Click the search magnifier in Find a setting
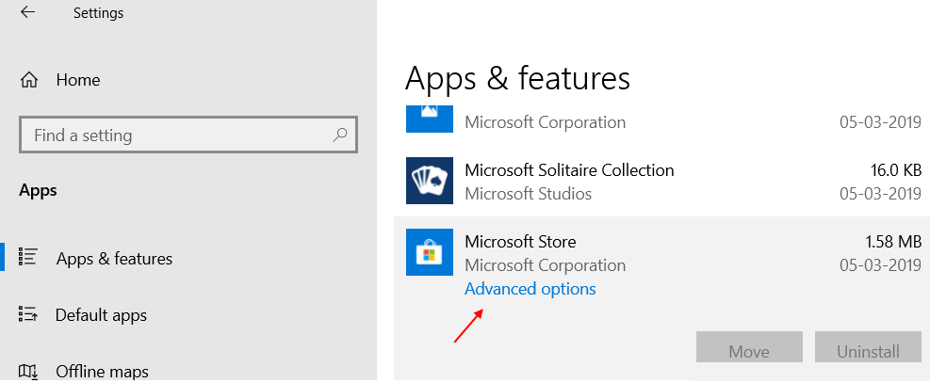This screenshot has width=930, height=383. tap(340, 135)
